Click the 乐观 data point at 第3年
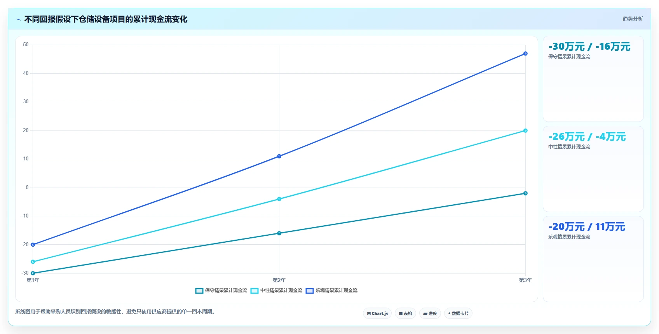This screenshot has height=334, width=659. pos(525,54)
